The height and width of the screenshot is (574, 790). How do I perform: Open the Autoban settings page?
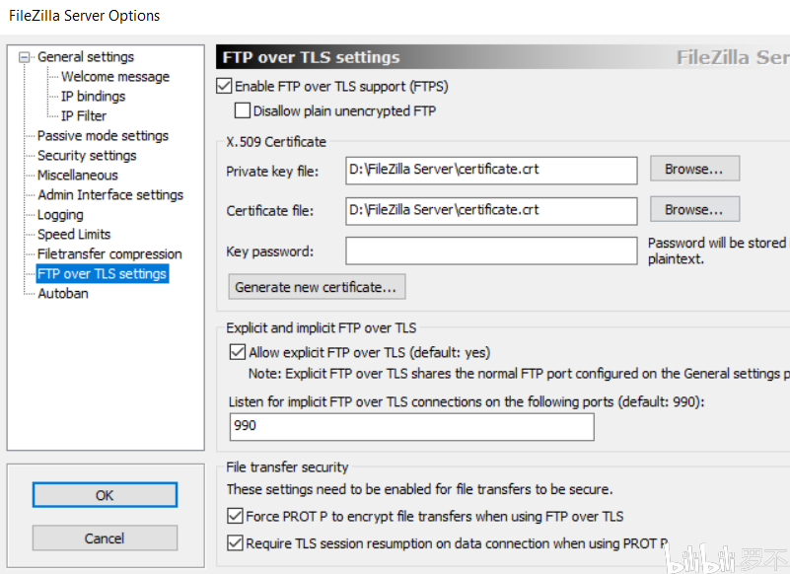[62, 294]
